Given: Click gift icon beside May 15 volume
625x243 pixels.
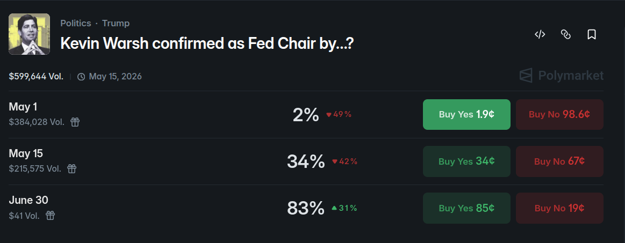Looking at the screenshot, I should [71, 169].
